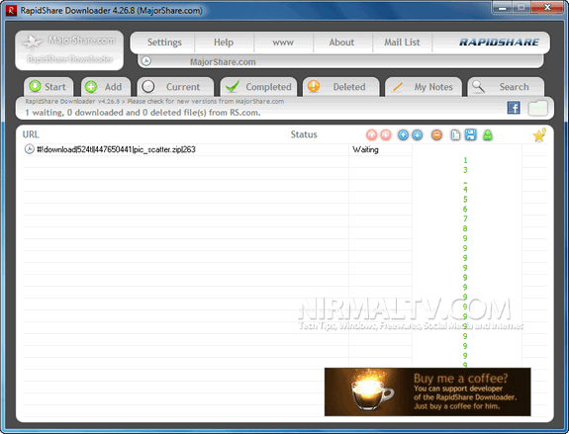Open the Deleted files tab
The image size is (569, 434).
(341, 87)
